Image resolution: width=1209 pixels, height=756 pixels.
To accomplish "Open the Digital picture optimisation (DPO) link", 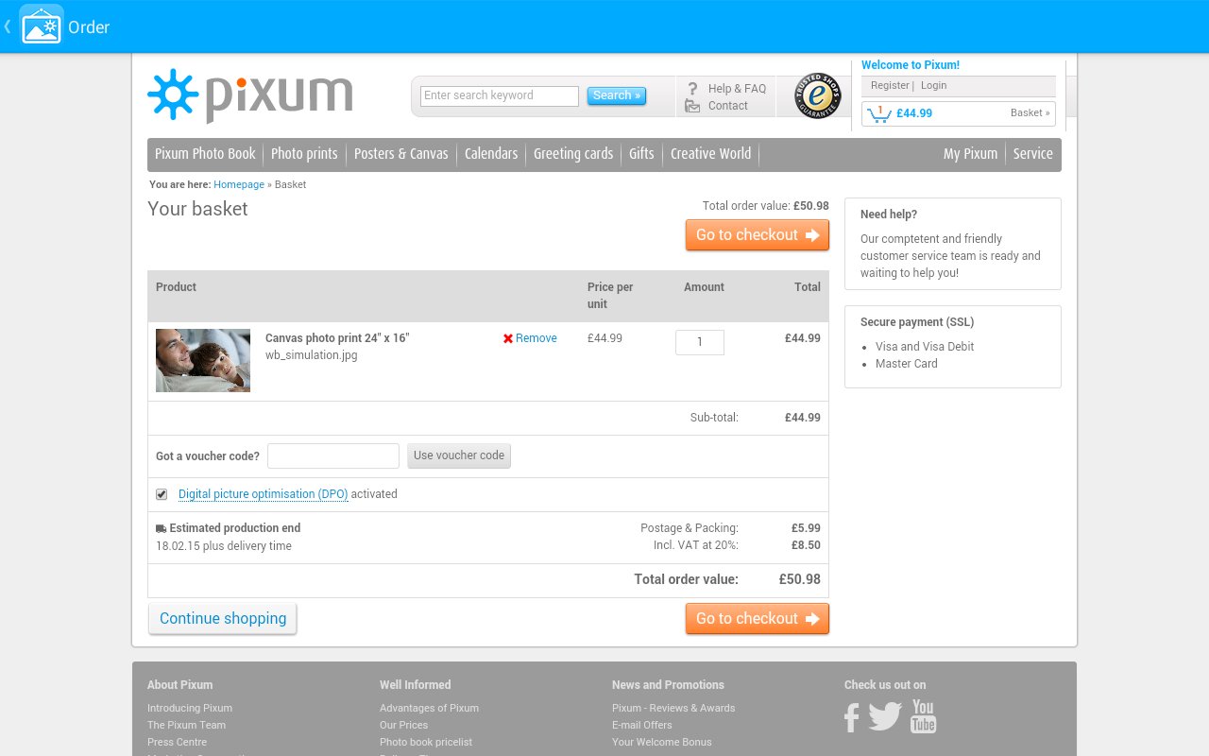I will [264, 494].
